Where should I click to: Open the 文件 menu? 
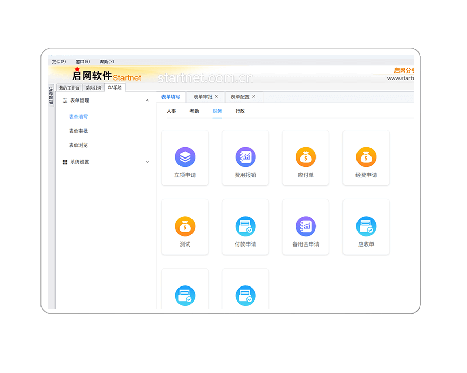59,62
